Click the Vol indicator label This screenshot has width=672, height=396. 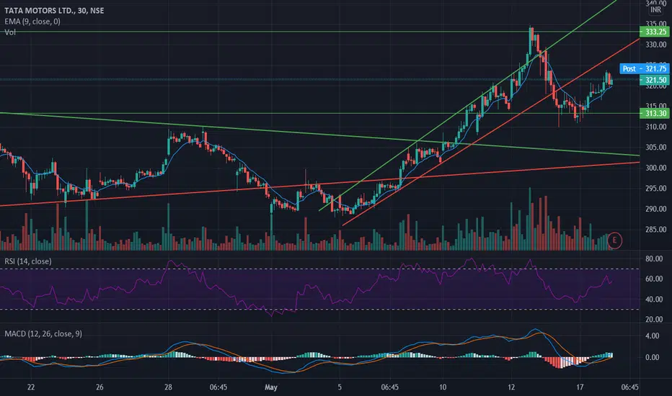(10, 32)
